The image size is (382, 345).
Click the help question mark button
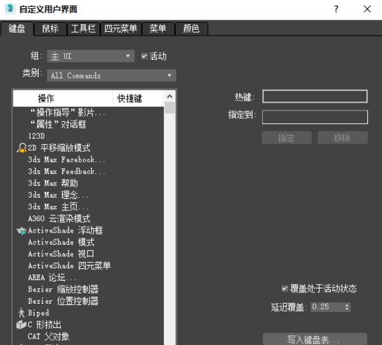pos(336,10)
